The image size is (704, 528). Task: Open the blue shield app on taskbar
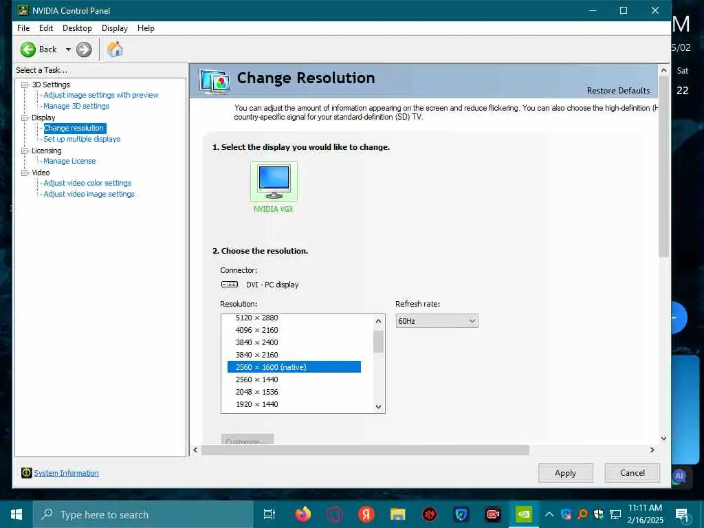[461, 514]
